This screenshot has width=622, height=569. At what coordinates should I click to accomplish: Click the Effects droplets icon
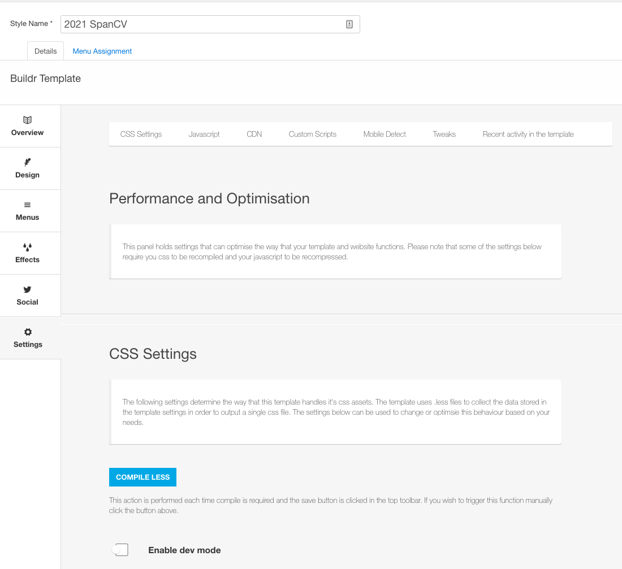27,247
